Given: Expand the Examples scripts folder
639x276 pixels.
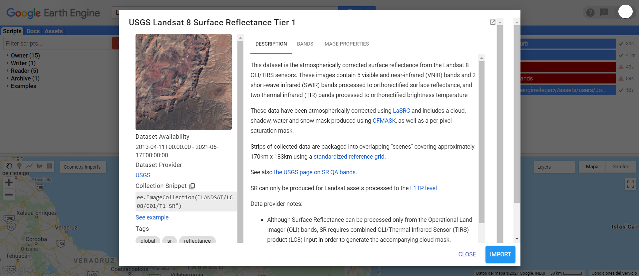Looking at the screenshot, I should click(x=8, y=86).
